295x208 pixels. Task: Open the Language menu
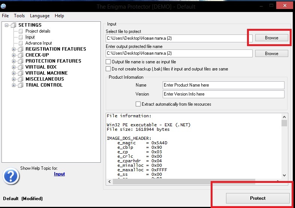click(40, 16)
